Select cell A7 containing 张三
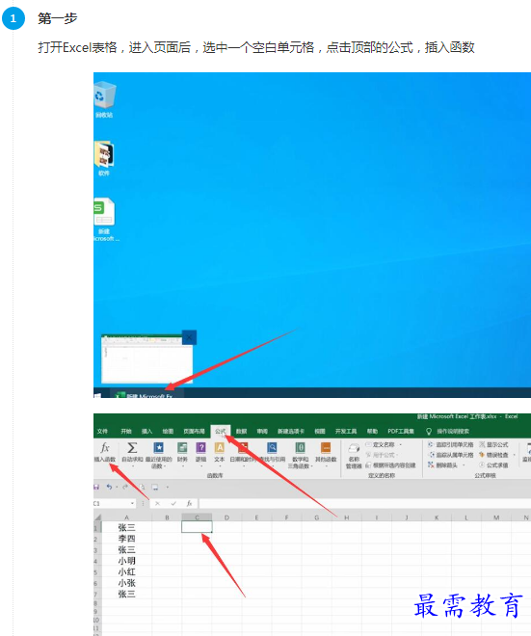The image size is (531, 636). click(x=126, y=594)
